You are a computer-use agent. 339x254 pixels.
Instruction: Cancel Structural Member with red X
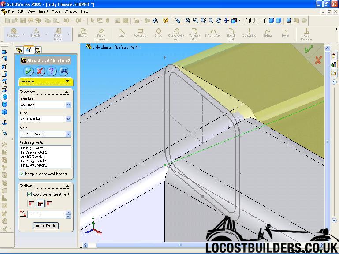click(40, 71)
